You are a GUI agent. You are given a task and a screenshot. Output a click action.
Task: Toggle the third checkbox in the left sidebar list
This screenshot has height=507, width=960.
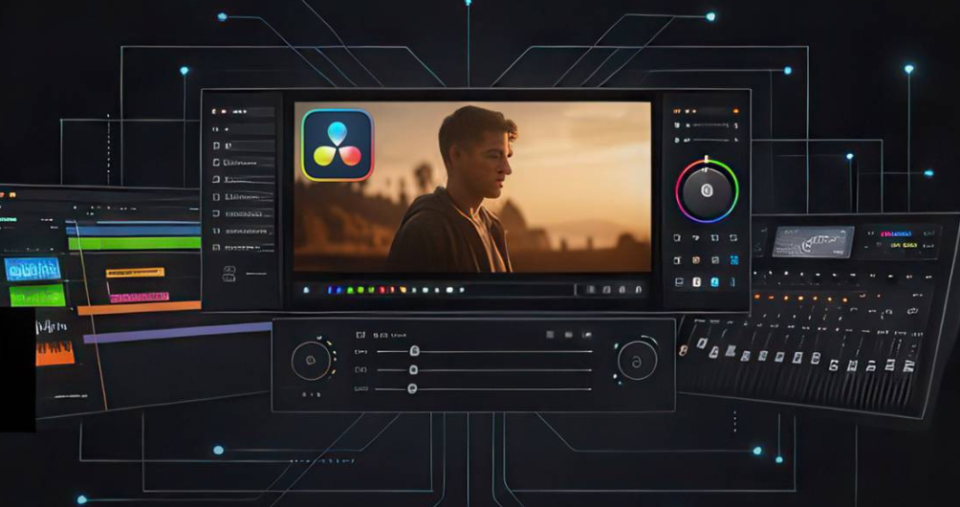pyautogui.click(x=217, y=179)
